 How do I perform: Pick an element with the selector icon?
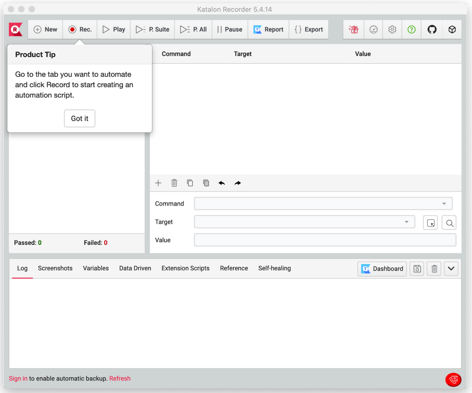[430, 222]
